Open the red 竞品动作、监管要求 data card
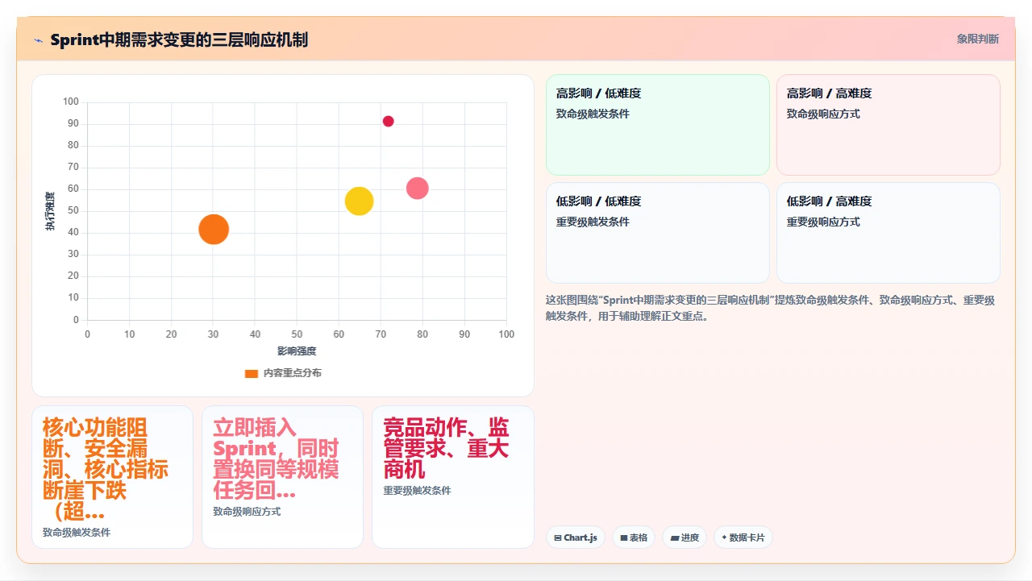Viewport: 1032px width, 581px height. tap(452, 477)
